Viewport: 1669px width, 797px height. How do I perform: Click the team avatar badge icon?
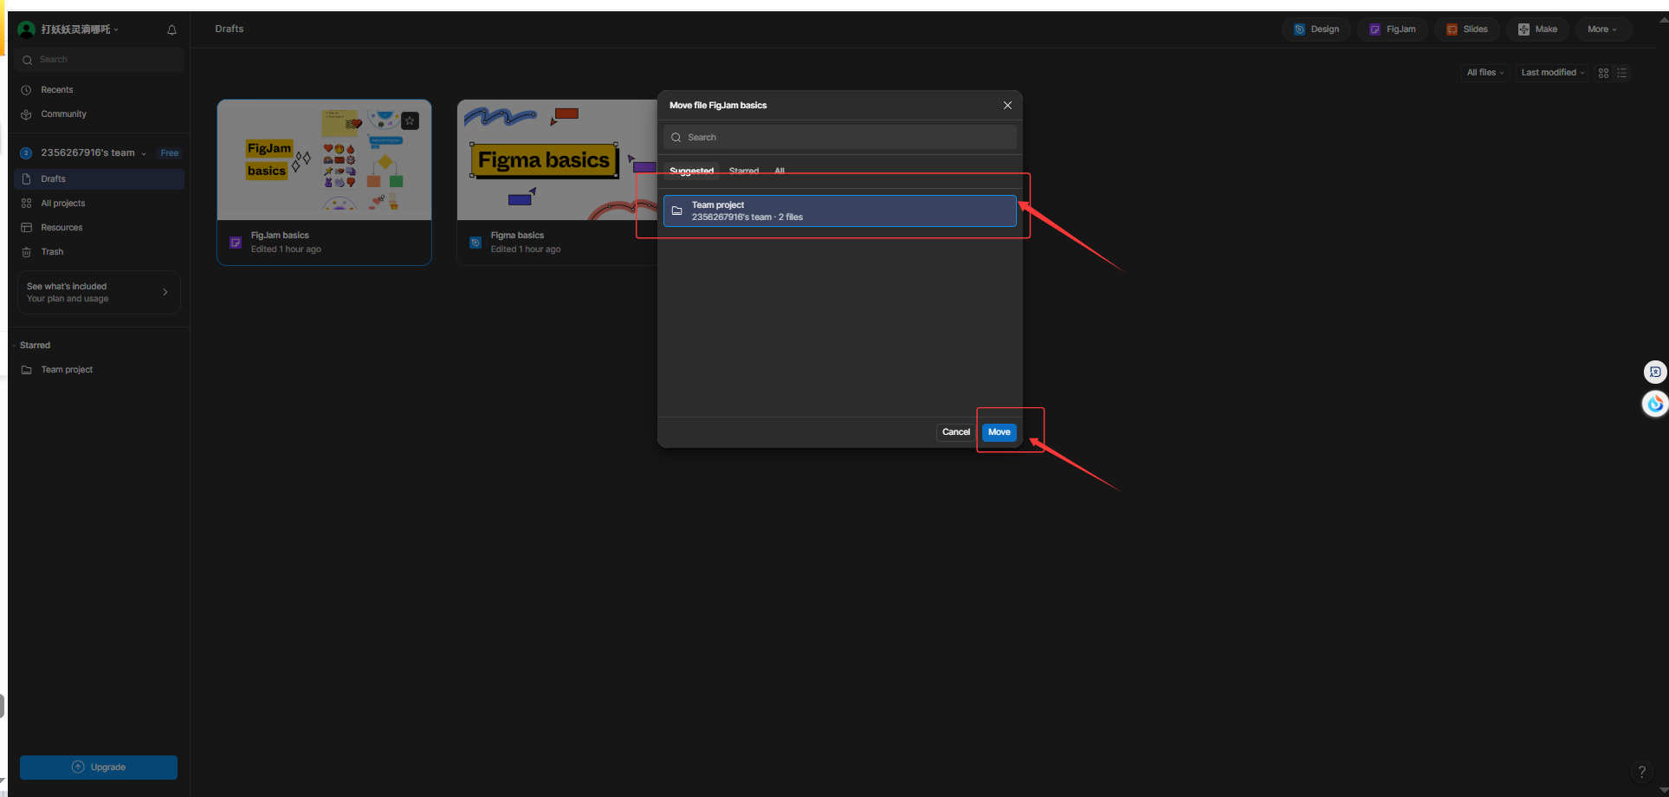[x=26, y=153]
